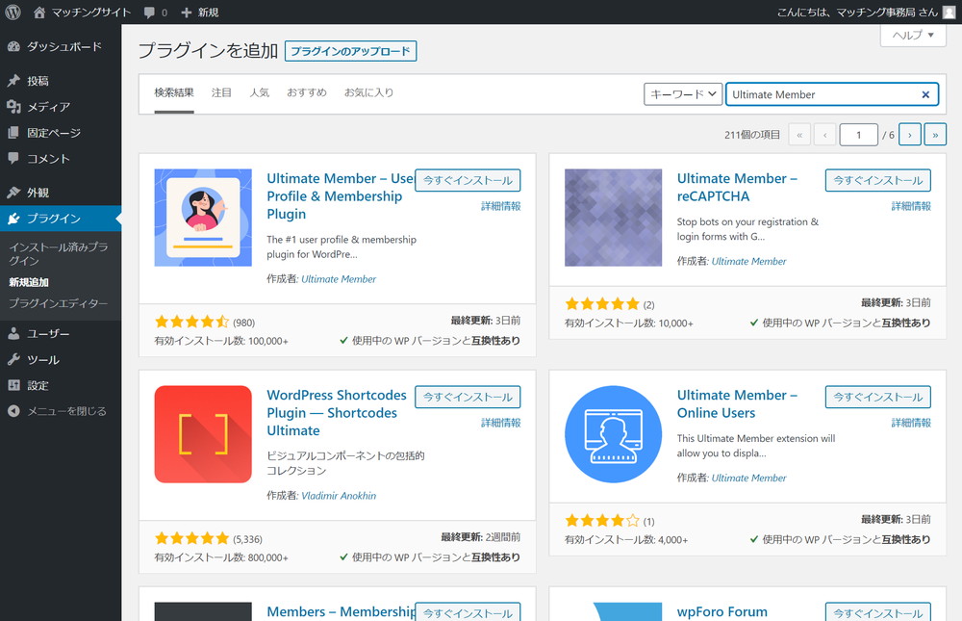Open Vladimir Anokhin author link

click(339, 496)
